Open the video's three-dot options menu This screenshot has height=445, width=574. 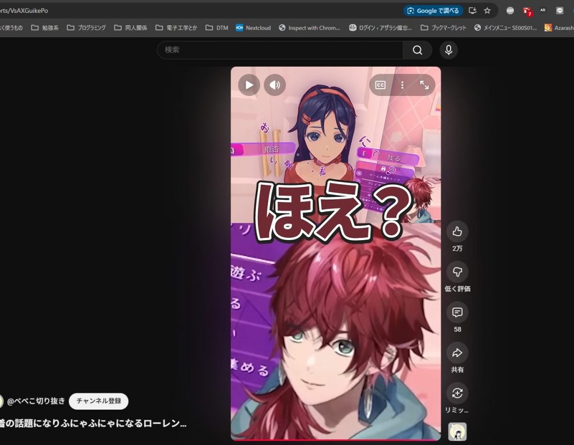[x=402, y=85]
